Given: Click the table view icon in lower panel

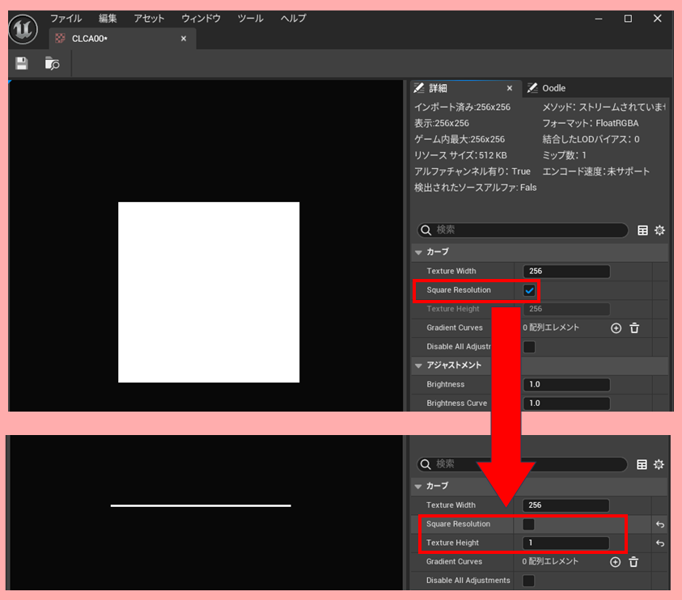Looking at the screenshot, I should [642, 464].
